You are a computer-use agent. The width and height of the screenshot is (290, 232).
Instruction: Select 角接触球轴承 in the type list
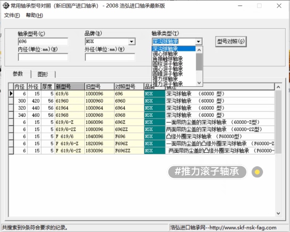[x=174, y=59]
